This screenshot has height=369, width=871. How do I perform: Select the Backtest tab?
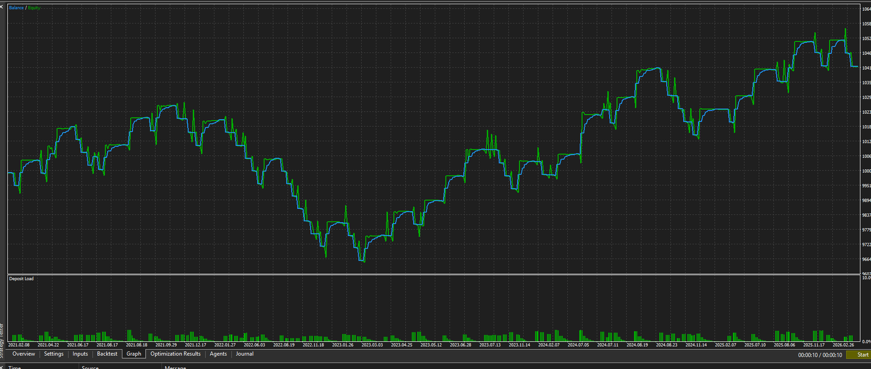(x=107, y=354)
